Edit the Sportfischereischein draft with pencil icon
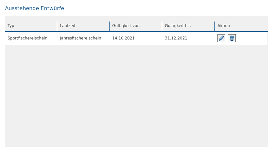This screenshot has height=152, width=273. (221, 38)
